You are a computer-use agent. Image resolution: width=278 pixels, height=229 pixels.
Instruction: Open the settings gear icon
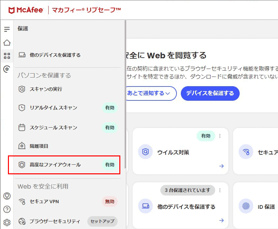[7, 222]
